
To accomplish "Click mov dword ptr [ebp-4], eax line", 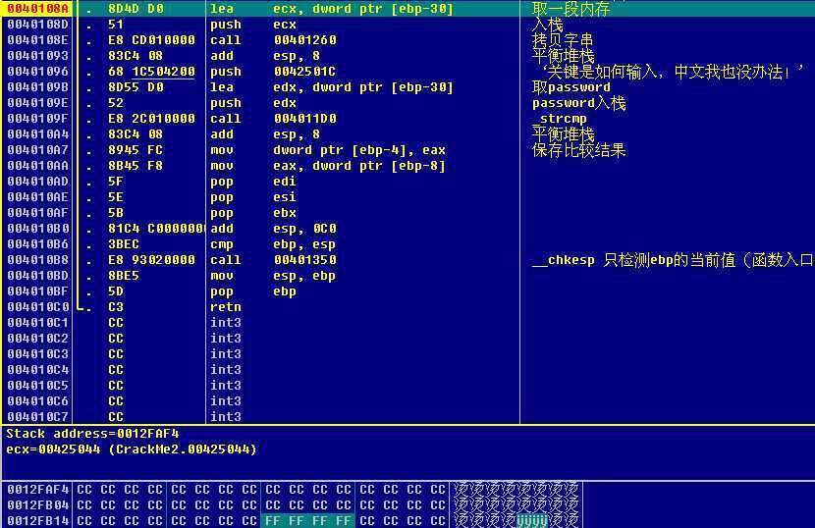I will (x=328, y=150).
